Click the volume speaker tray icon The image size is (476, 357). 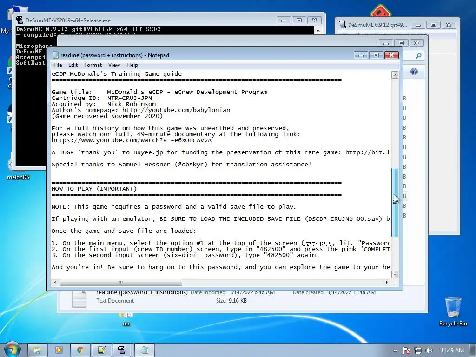pyautogui.click(x=429, y=350)
